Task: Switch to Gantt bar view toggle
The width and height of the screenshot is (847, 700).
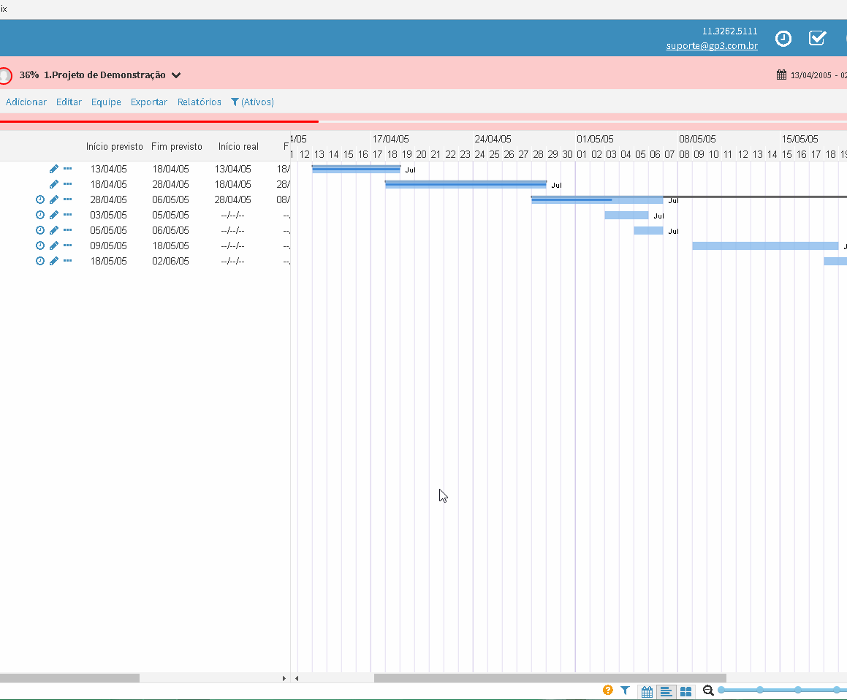Action: (666, 691)
